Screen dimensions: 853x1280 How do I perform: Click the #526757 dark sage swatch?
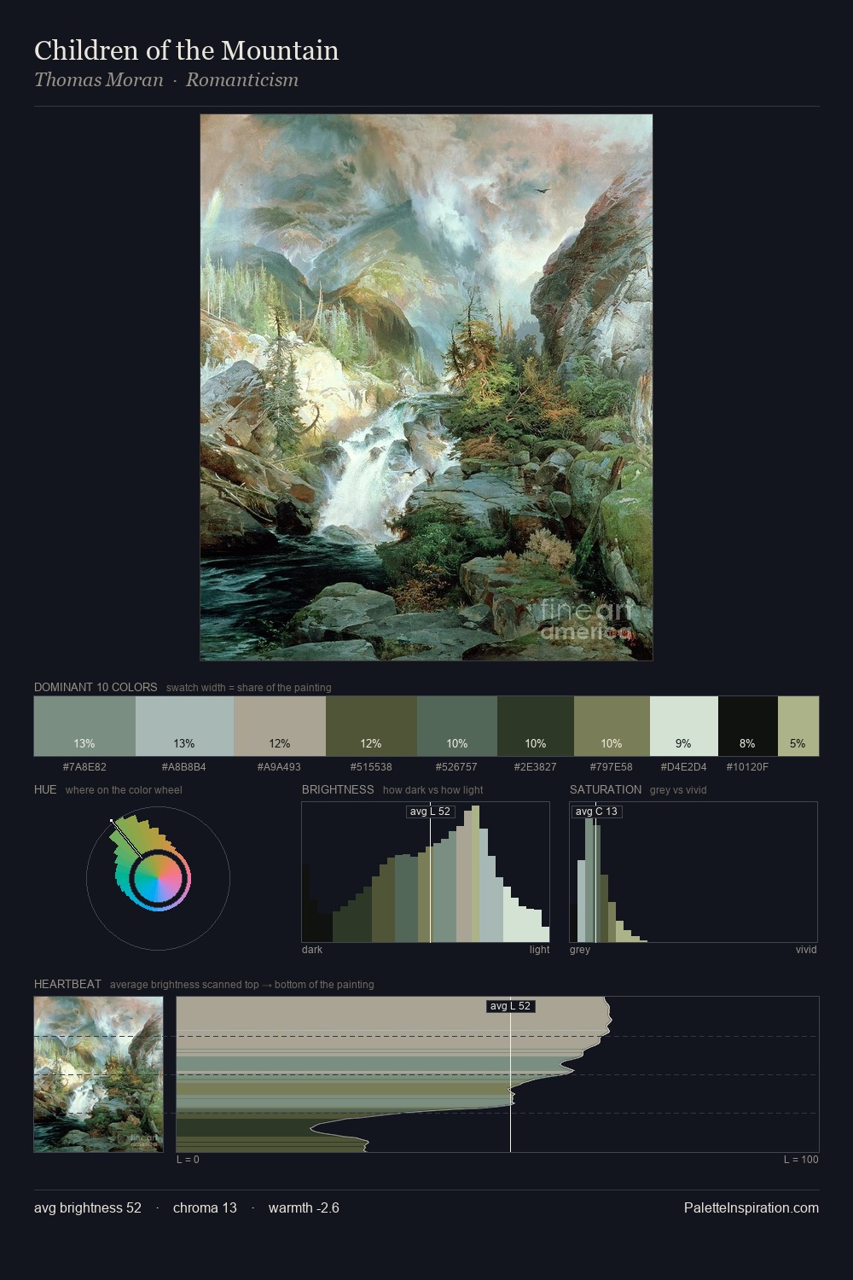pos(457,726)
